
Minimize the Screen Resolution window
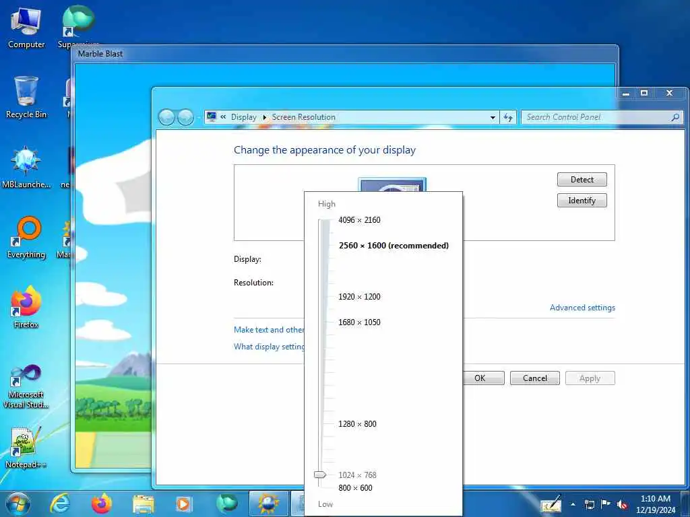coord(626,93)
